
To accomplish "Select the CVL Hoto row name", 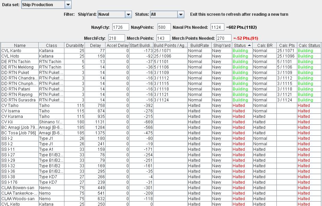I will coord(20,56).
